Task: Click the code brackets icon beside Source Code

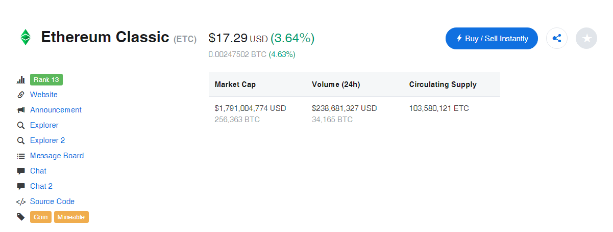Action: click(x=21, y=201)
